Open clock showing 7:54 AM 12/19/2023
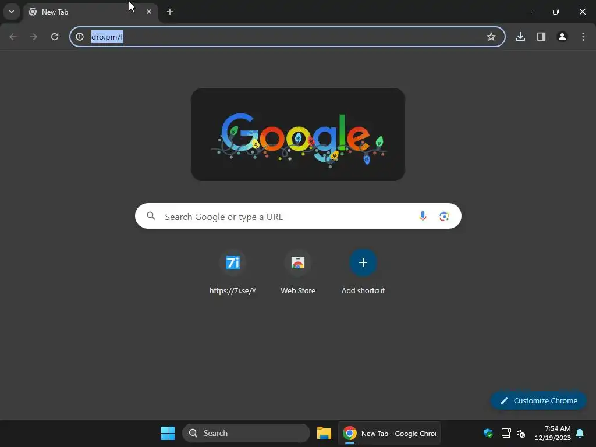 [x=553, y=433]
